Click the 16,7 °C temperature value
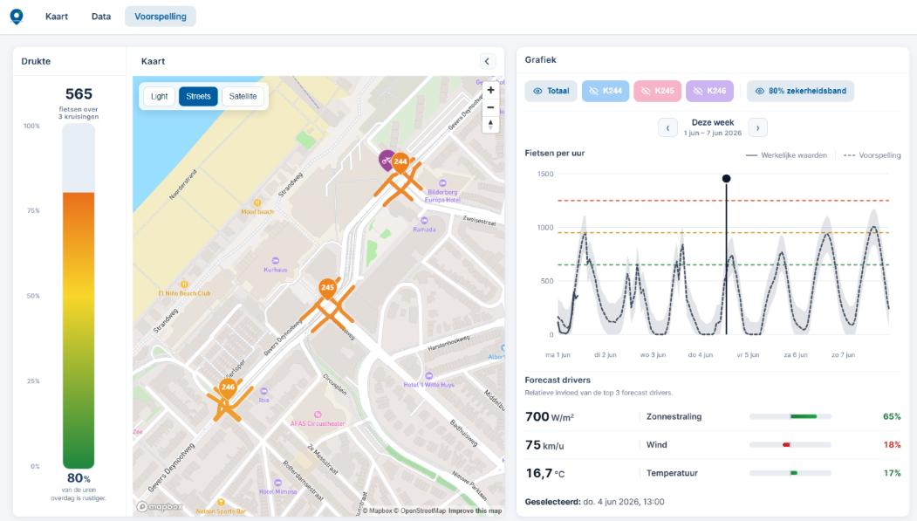917x521 pixels. 545,473
